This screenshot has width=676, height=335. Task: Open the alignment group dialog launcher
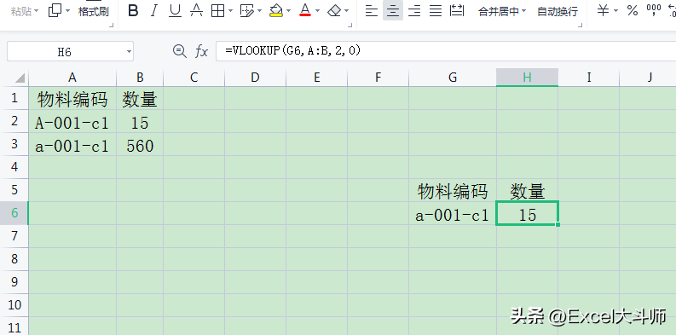(581, 26)
